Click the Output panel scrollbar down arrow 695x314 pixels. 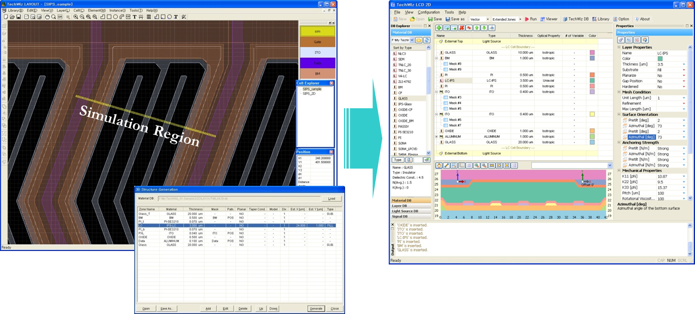(690, 253)
